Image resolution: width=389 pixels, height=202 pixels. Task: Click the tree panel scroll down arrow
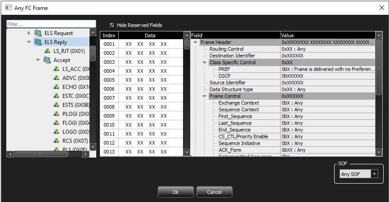click(93, 147)
